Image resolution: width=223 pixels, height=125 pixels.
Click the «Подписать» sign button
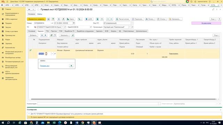[x=137, y=19]
